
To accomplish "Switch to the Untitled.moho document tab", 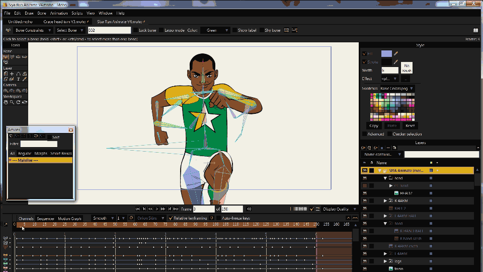I will [x=20, y=22].
